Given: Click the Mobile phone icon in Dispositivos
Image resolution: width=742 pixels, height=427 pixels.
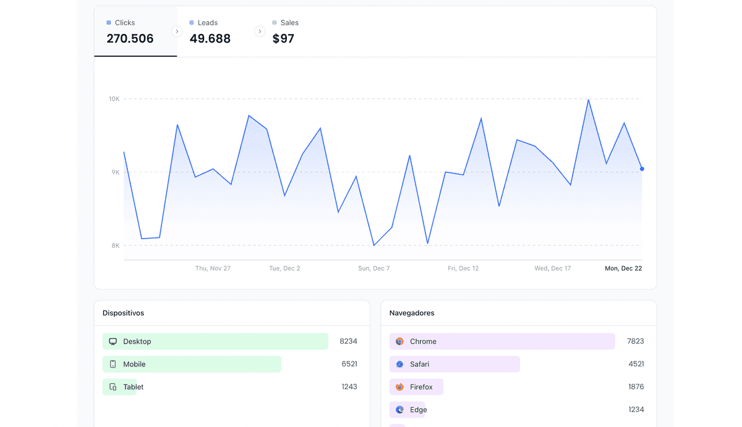Looking at the screenshot, I should [113, 364].
